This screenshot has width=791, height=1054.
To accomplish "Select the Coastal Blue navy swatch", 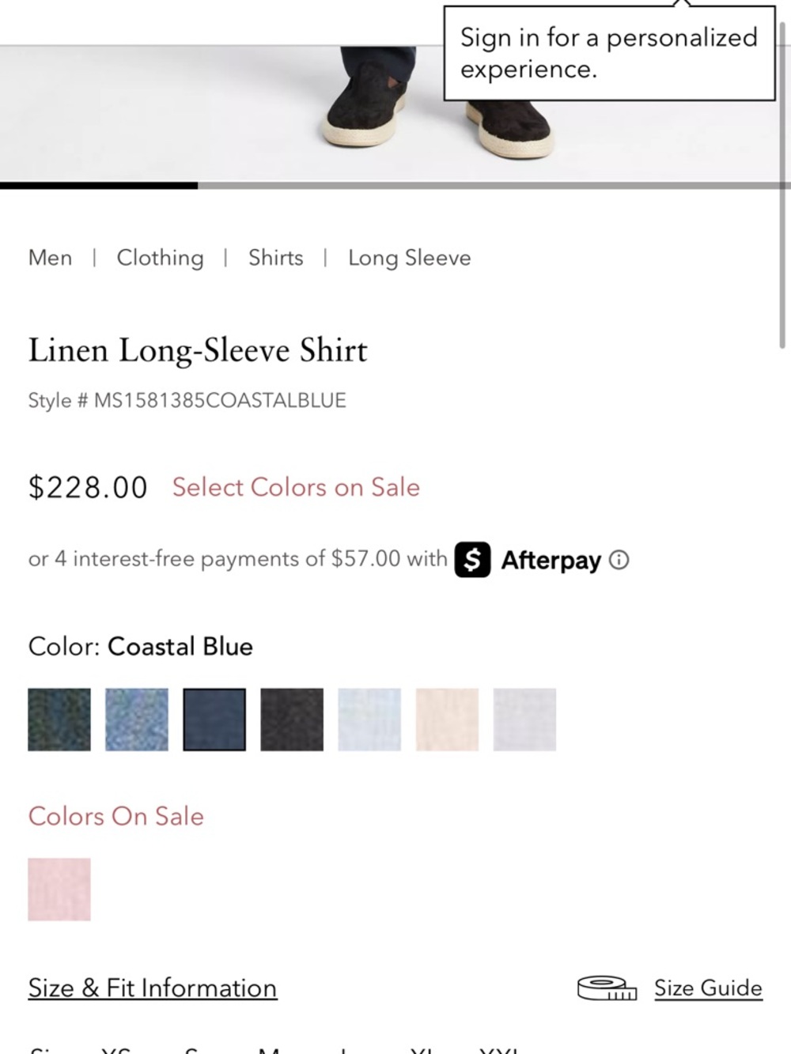I will 214,720.
